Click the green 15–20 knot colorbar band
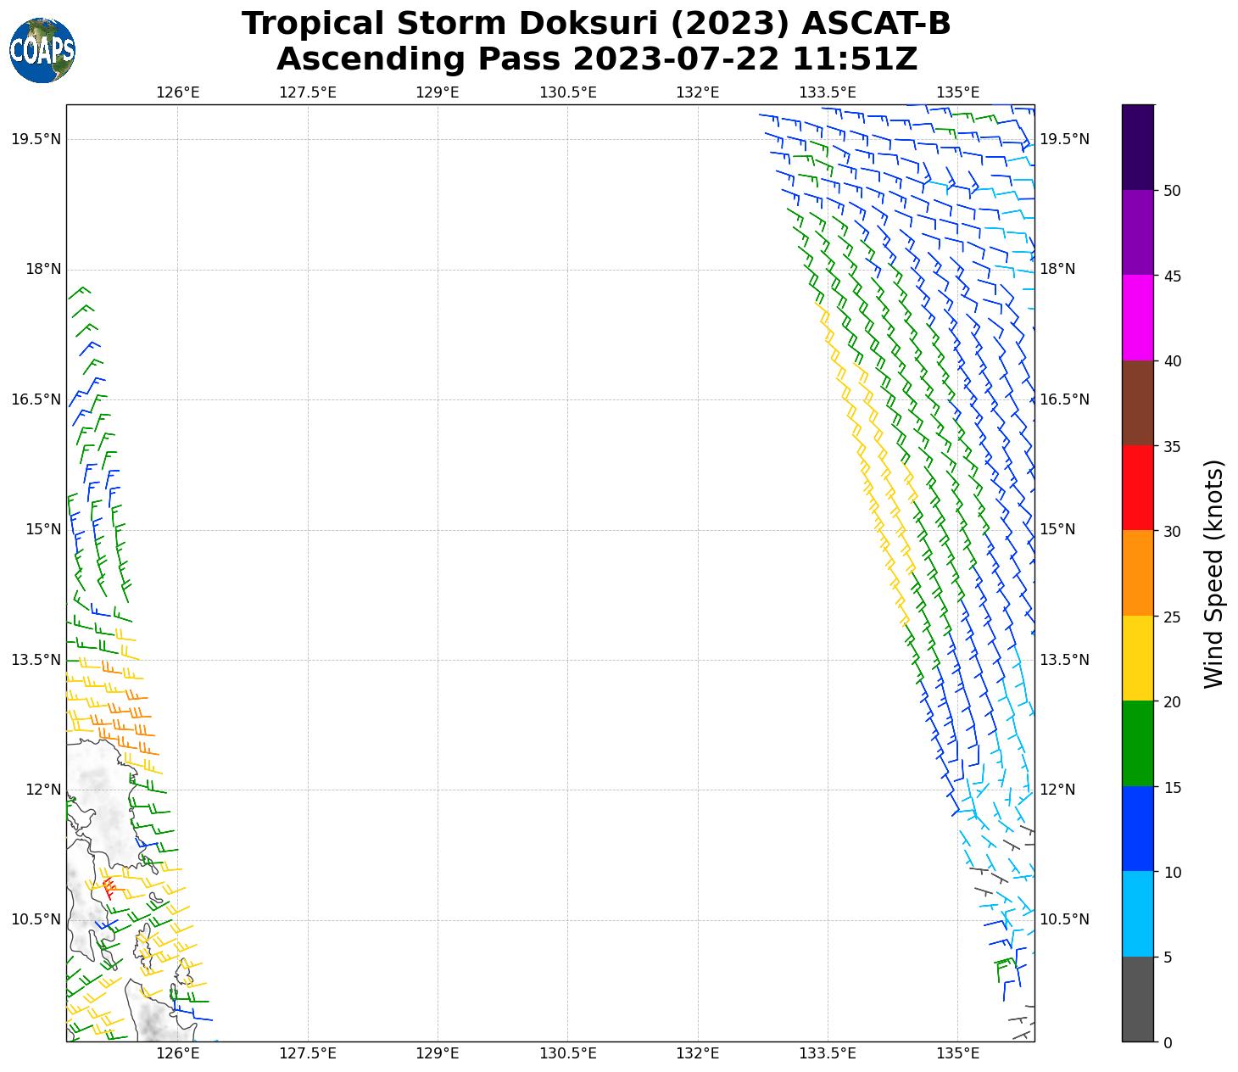The image size is (1238, 1072). (x=1137, y=744)
